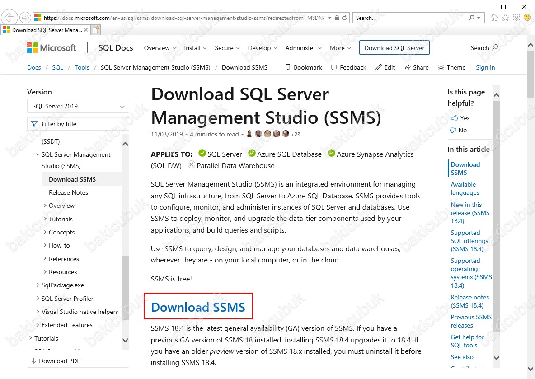Screen dimensions: 535x379
Task: Go to SQL breadcrumb link
Action: (58, 68)
